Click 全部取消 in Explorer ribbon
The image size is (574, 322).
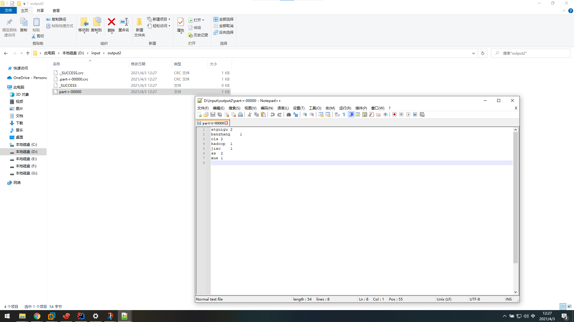click(x=224, y=26)
